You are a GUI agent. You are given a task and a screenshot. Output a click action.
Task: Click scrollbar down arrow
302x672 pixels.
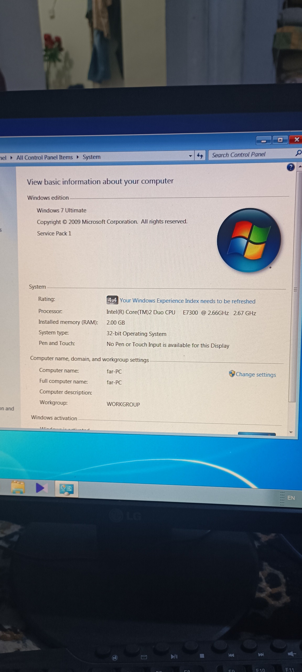(x=291, y=432)
